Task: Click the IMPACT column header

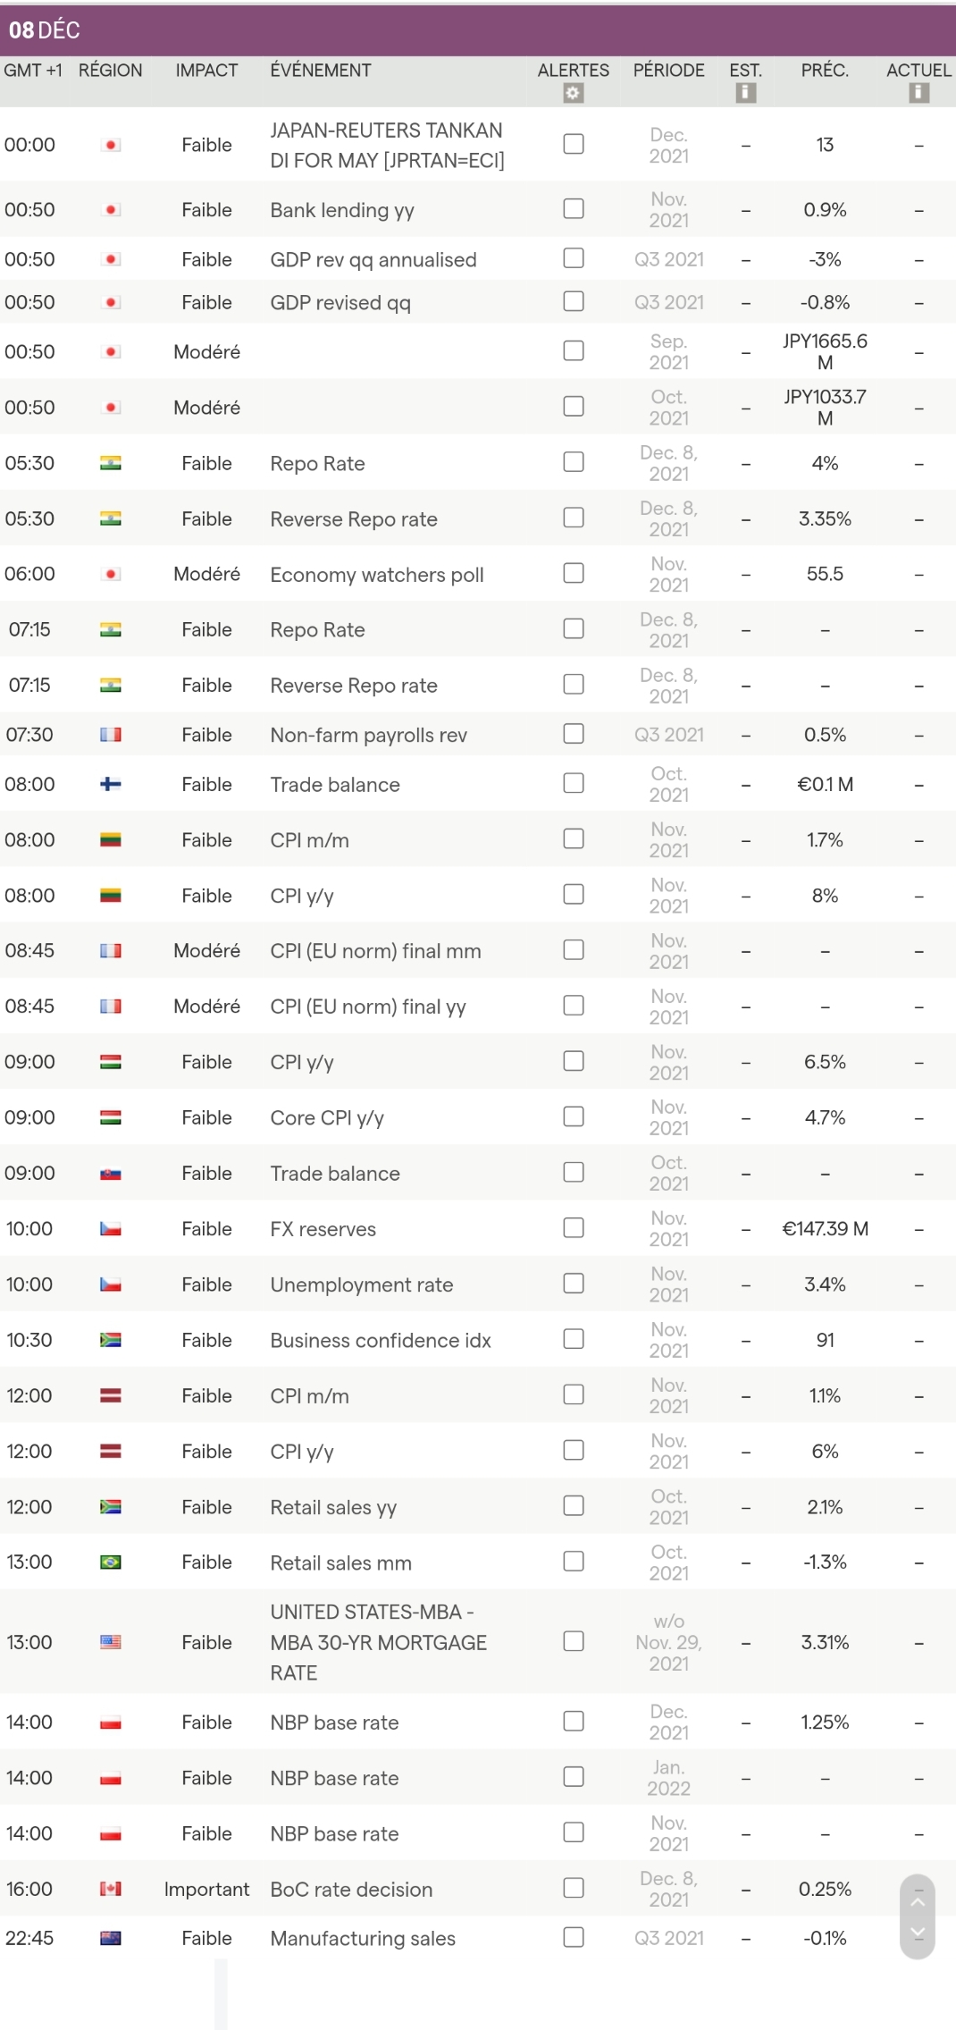Action: pos(206,71)
